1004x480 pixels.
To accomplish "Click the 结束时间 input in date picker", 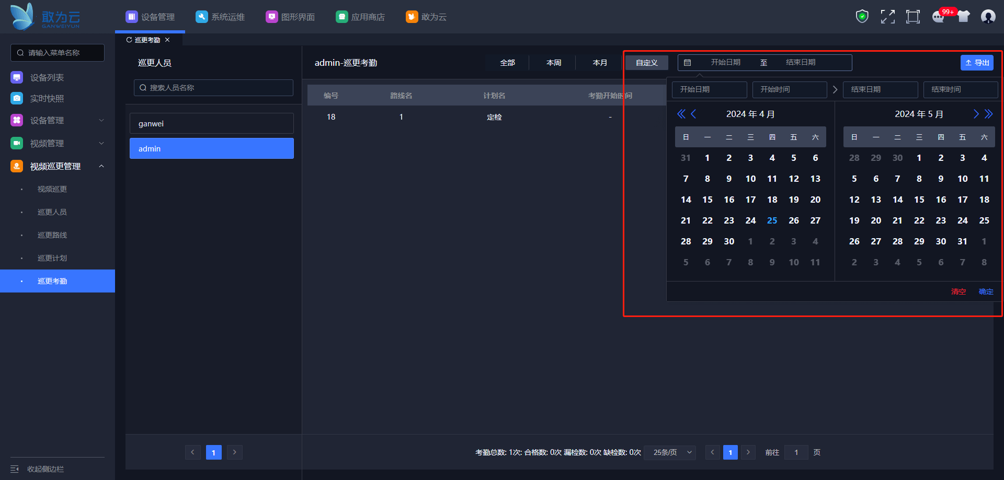I will point(961,90).
